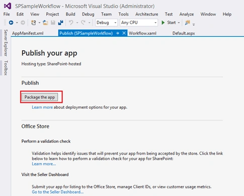Image resolution: width=244 pixels, height=196 pixels.
Task: Click the Publish section heading
Action: pos(30,83)
